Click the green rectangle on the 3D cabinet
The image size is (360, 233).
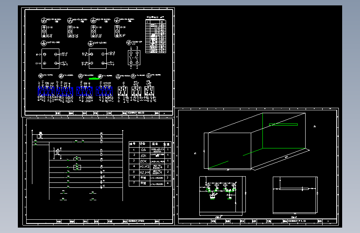(283, 124)
